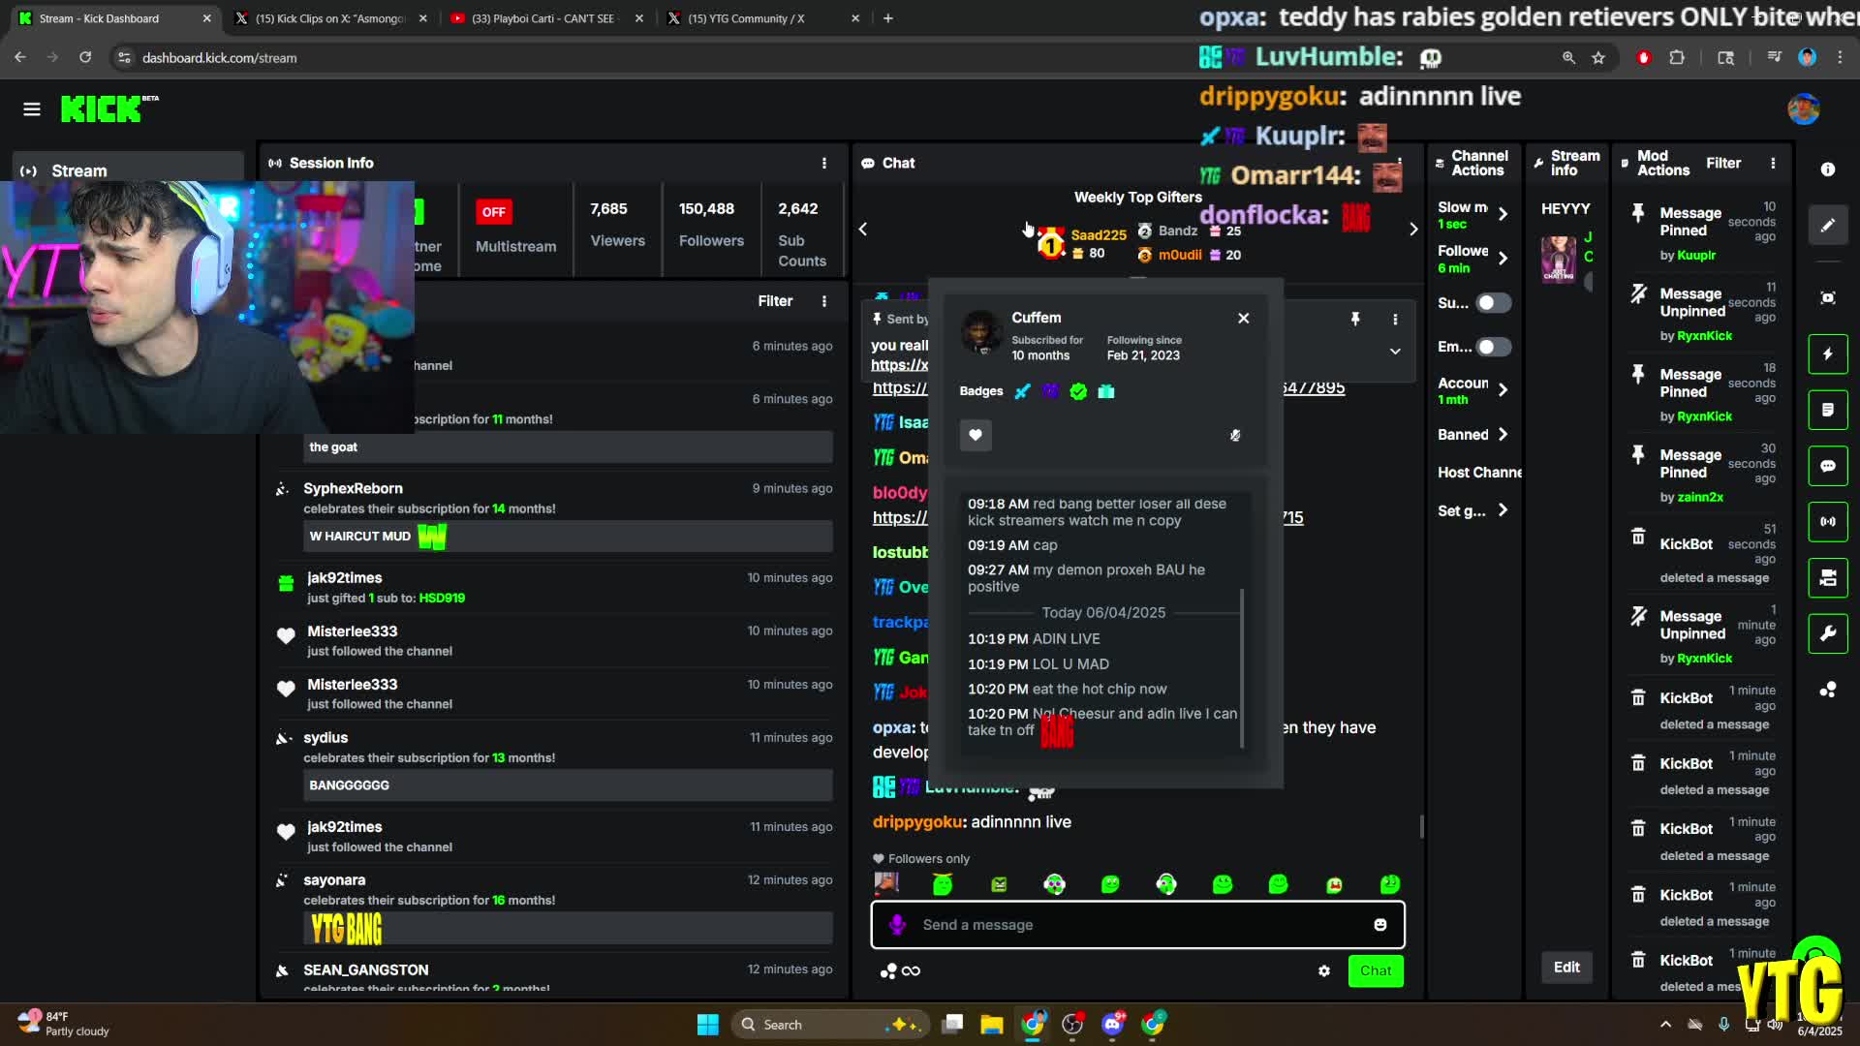The width and height of the screenshot is (1860, 1046).
Task: Open the pinned message three-dot options
Action: click(1395, 319)
